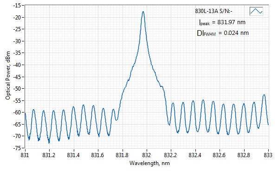Select the '830L-13A S/N:-' label
278x172 pixels.
[x=213, y=11]
